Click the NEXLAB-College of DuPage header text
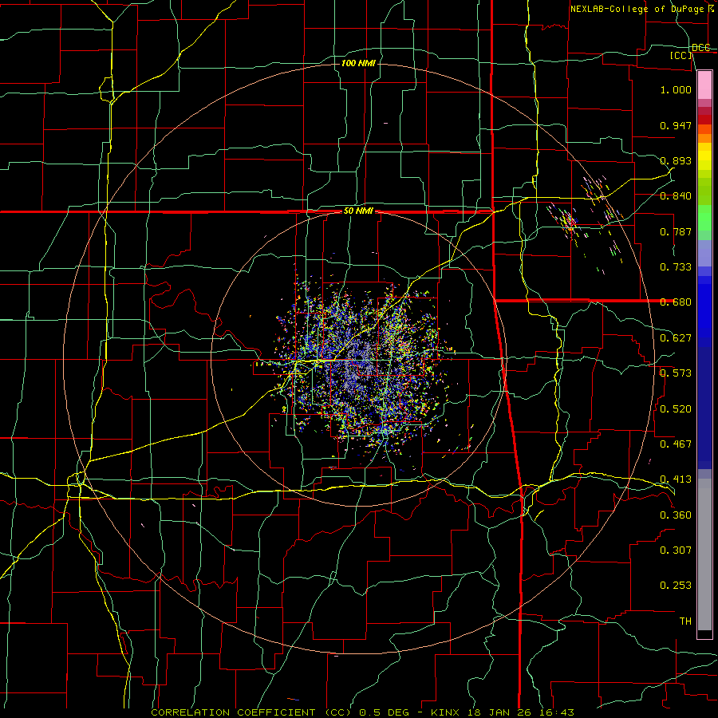Screen dimensions: 718x718 pyautogui.click(x=637, y=9)
